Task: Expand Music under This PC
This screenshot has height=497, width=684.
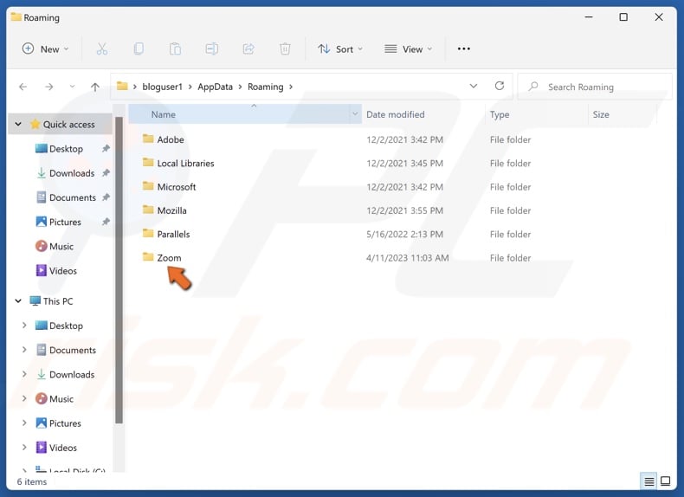Action: [24, 399]
